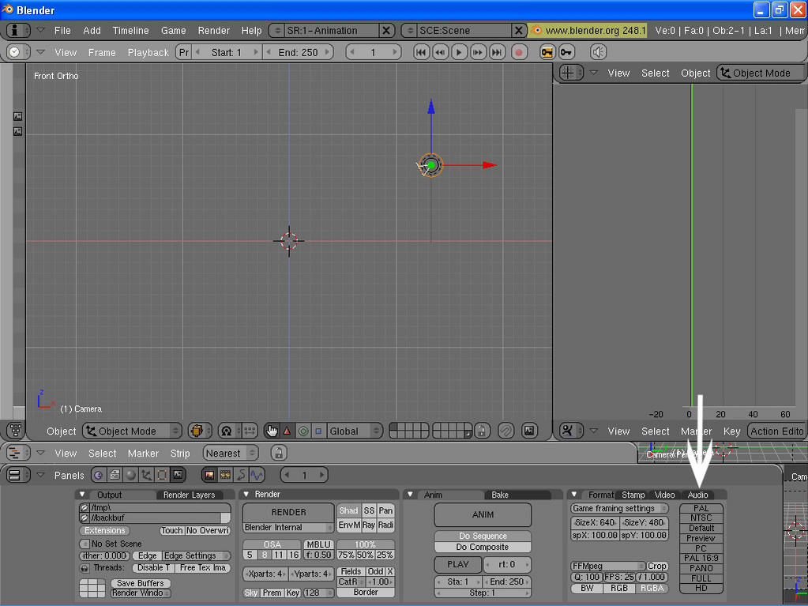
Task: Click the lock layers to scene icon
Action: point(481,431)
